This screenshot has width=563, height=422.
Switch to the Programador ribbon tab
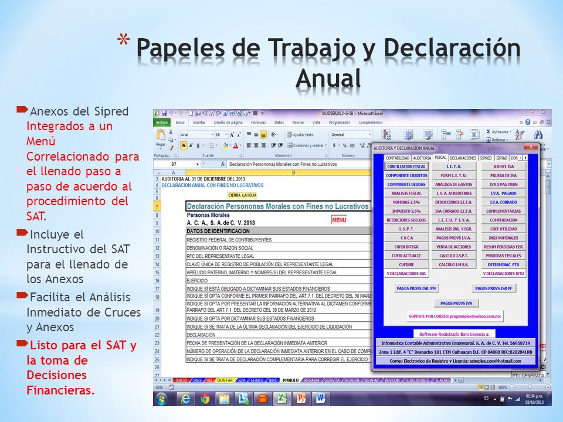340,122
